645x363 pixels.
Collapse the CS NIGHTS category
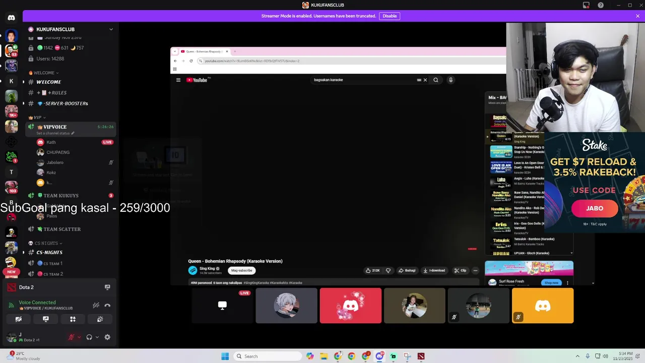click(x=45, y=244)
